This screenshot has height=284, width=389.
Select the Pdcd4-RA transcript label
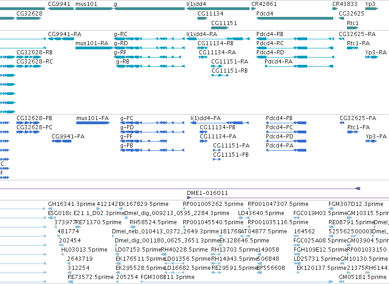click(278, 62)
